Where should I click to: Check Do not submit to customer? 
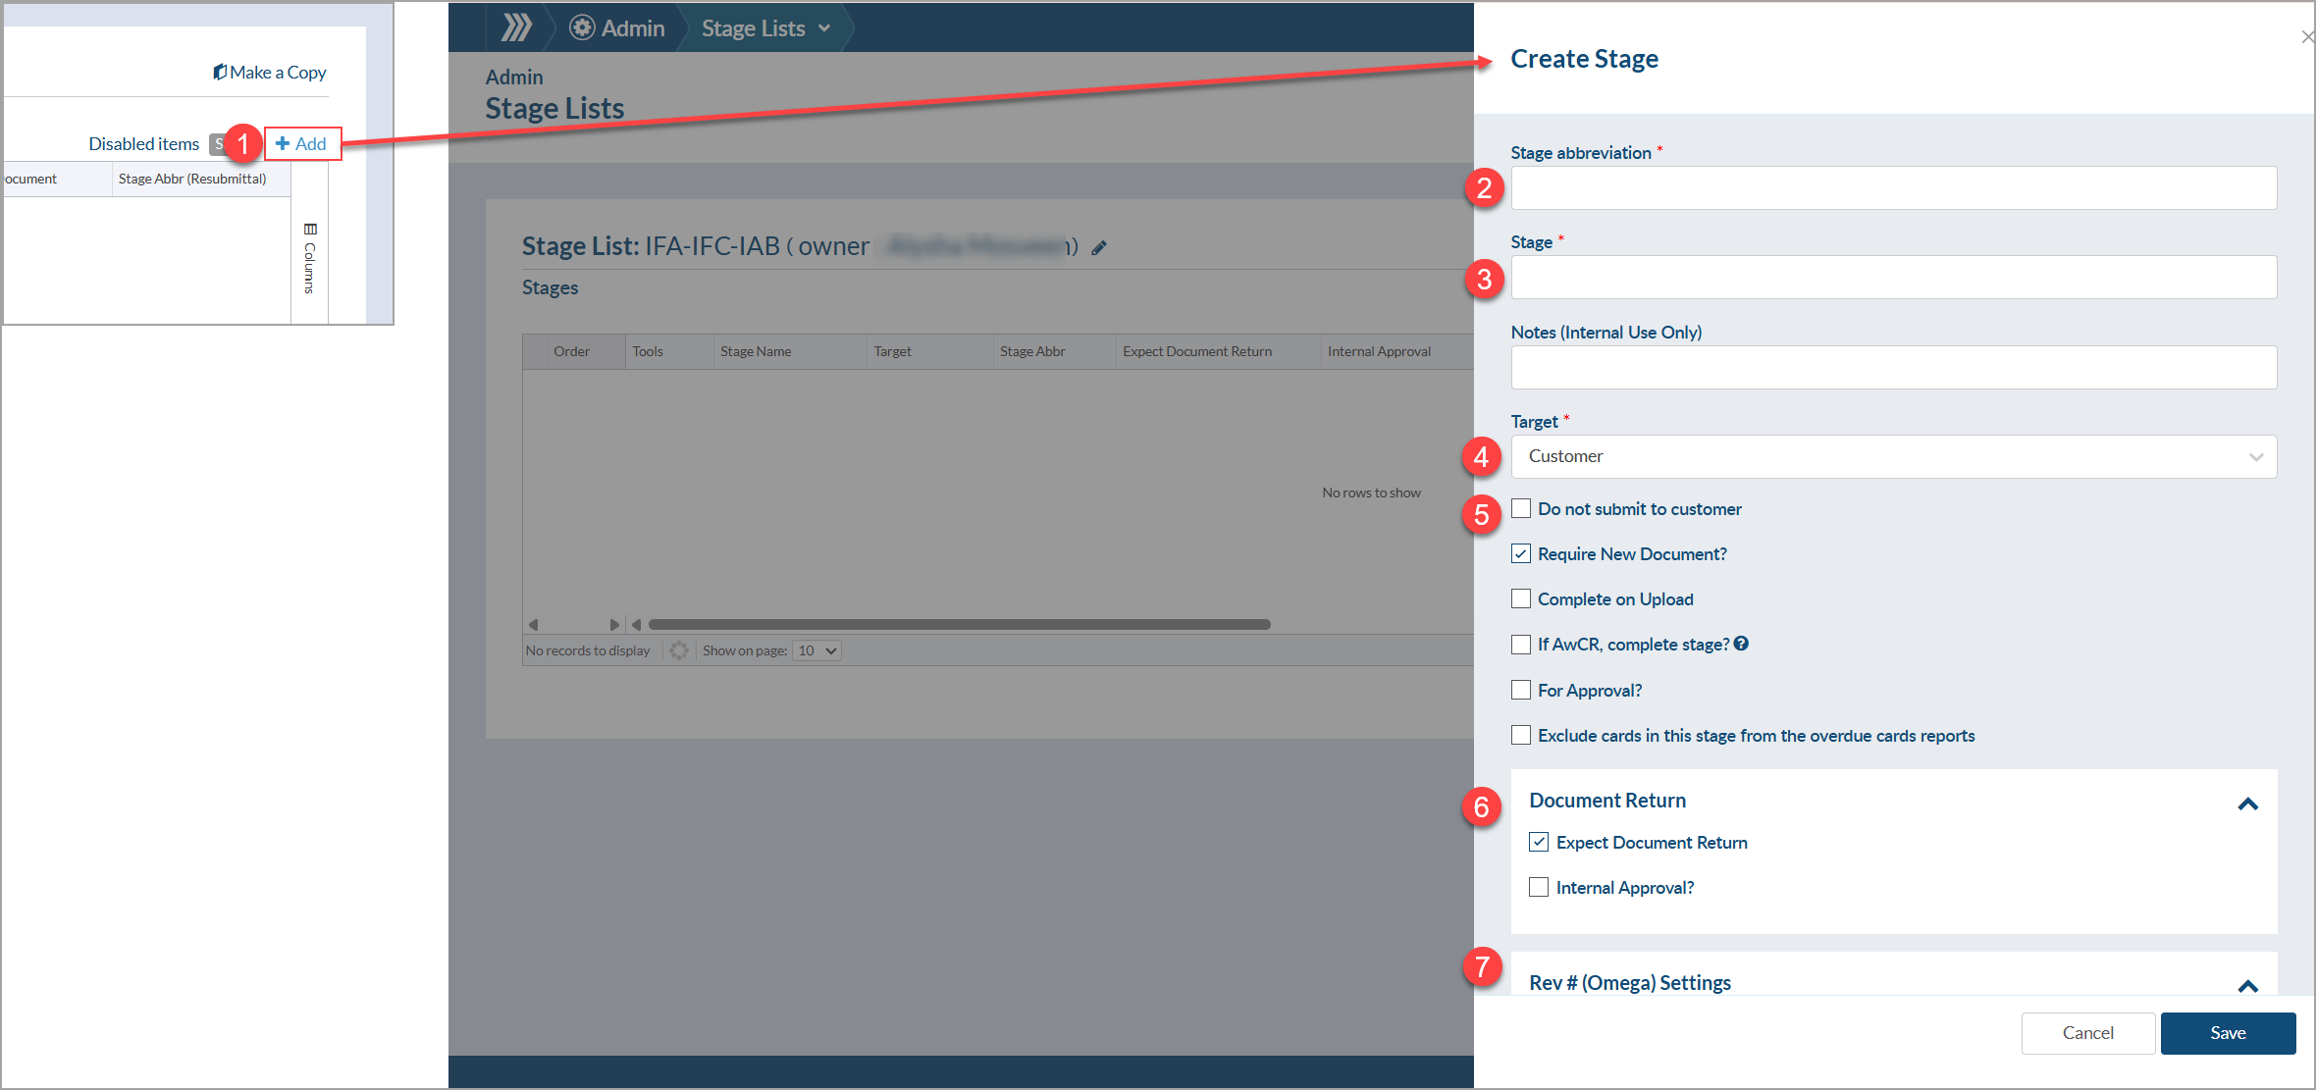tap(1521, 508)
